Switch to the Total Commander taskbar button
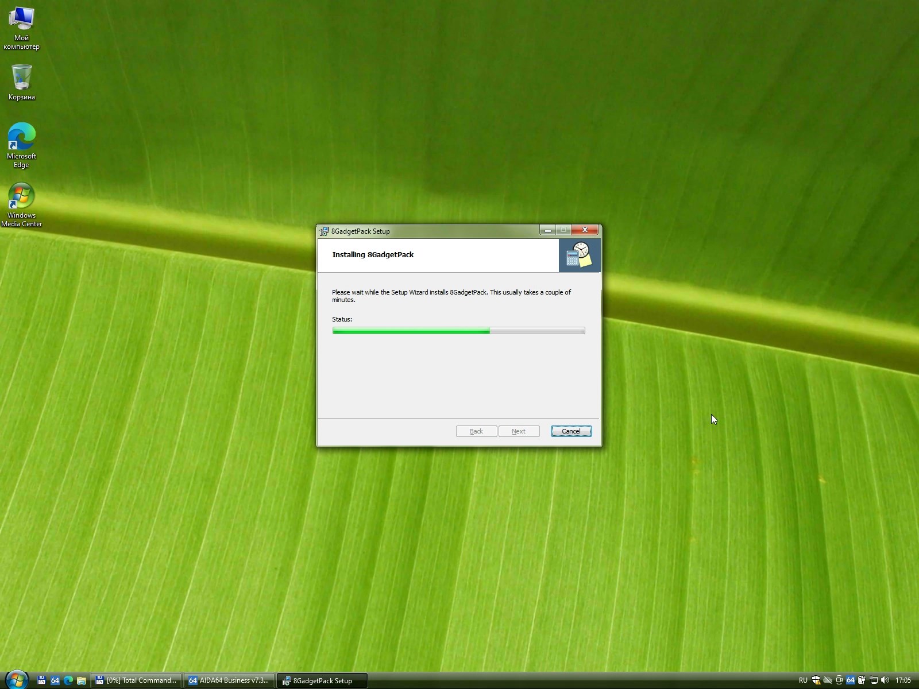Image resolution: width=919 pixels, height=689 pixels. click(x=137, y=680)
